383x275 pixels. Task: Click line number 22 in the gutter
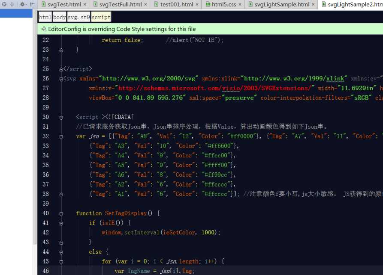click(45, 40)
